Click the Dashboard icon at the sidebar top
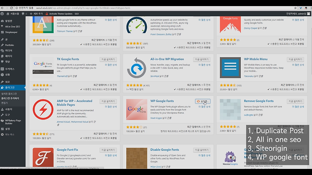This screenshot has width=312, height=175. click(3, 21)
